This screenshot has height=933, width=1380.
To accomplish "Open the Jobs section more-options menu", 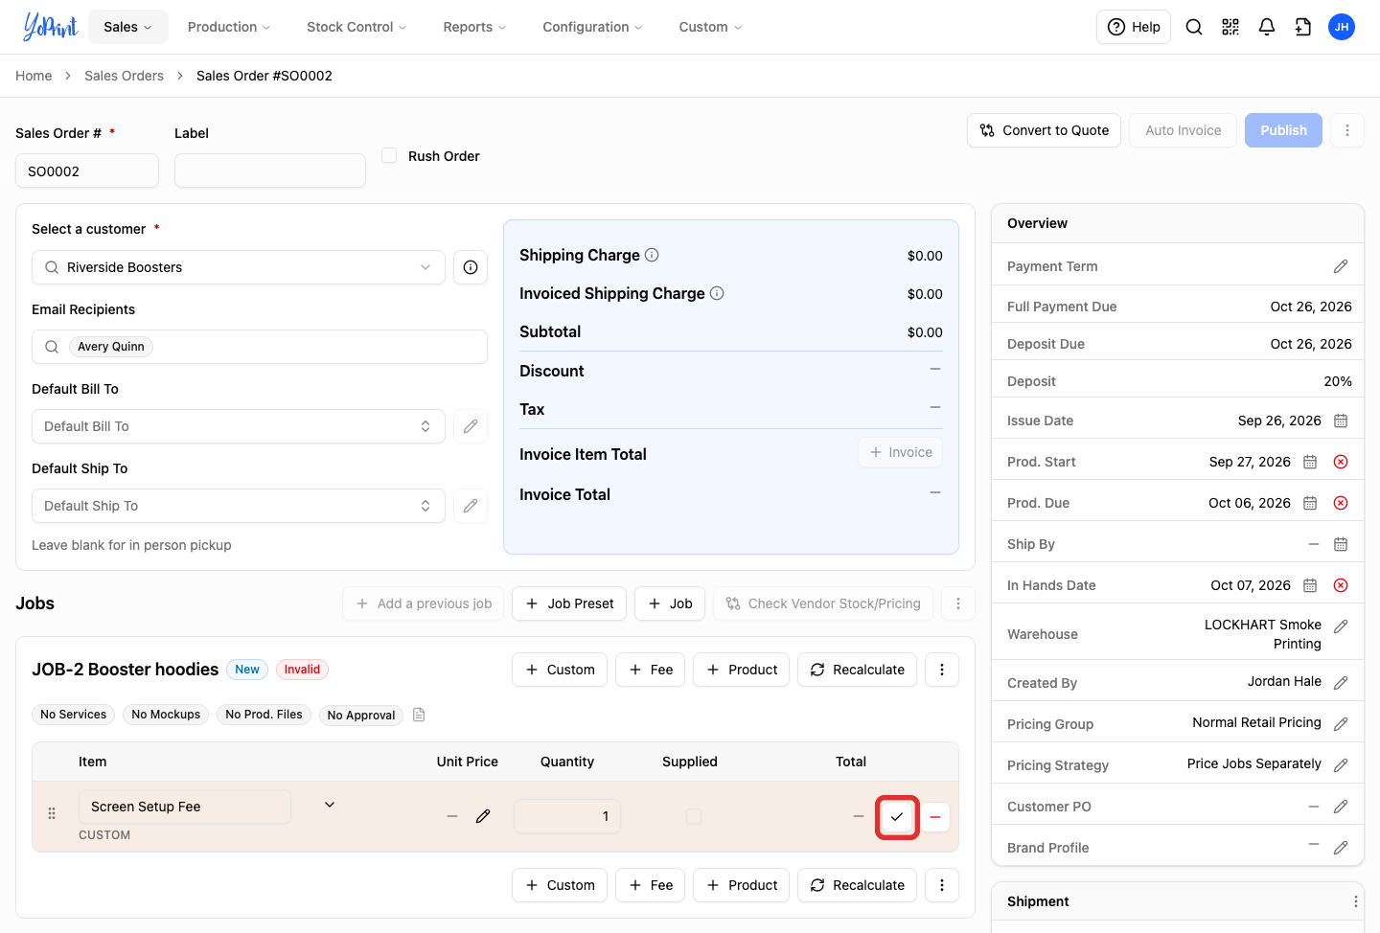I will pos(958,603).
